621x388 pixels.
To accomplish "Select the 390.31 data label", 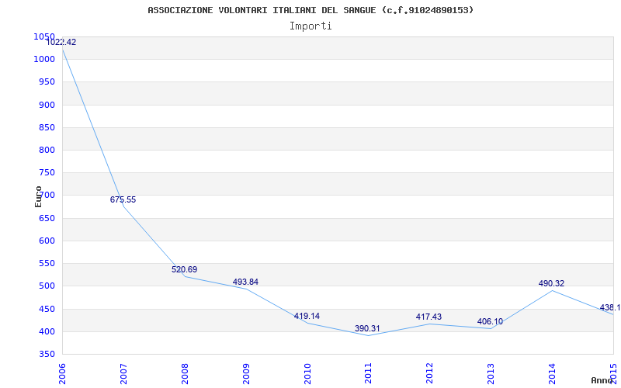I will 367,328.
